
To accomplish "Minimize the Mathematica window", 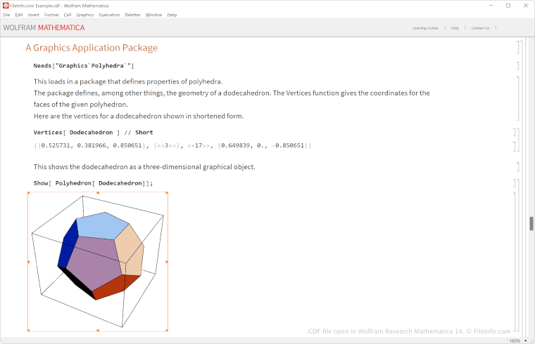I will tap(491, 6).
